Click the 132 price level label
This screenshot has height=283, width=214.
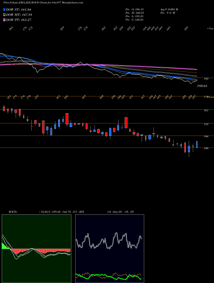pos(206,79)
